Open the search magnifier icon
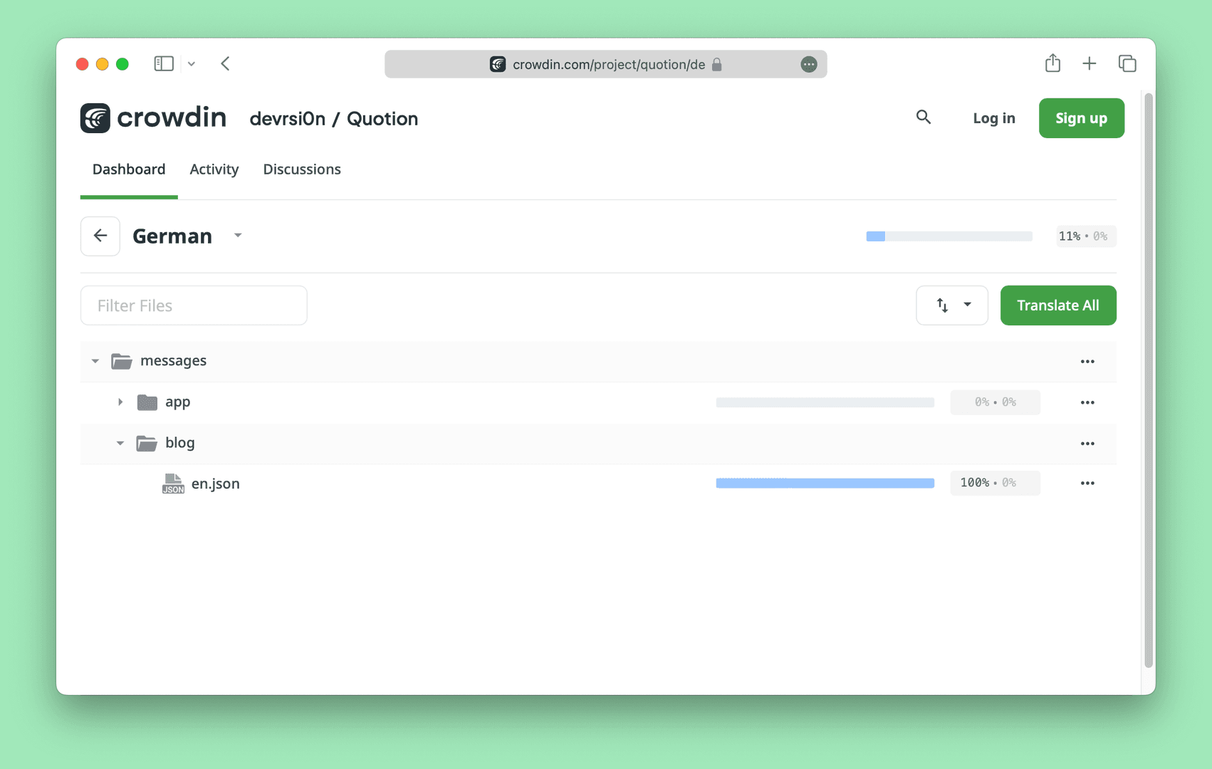1212x769 pixels. [924, 117]
